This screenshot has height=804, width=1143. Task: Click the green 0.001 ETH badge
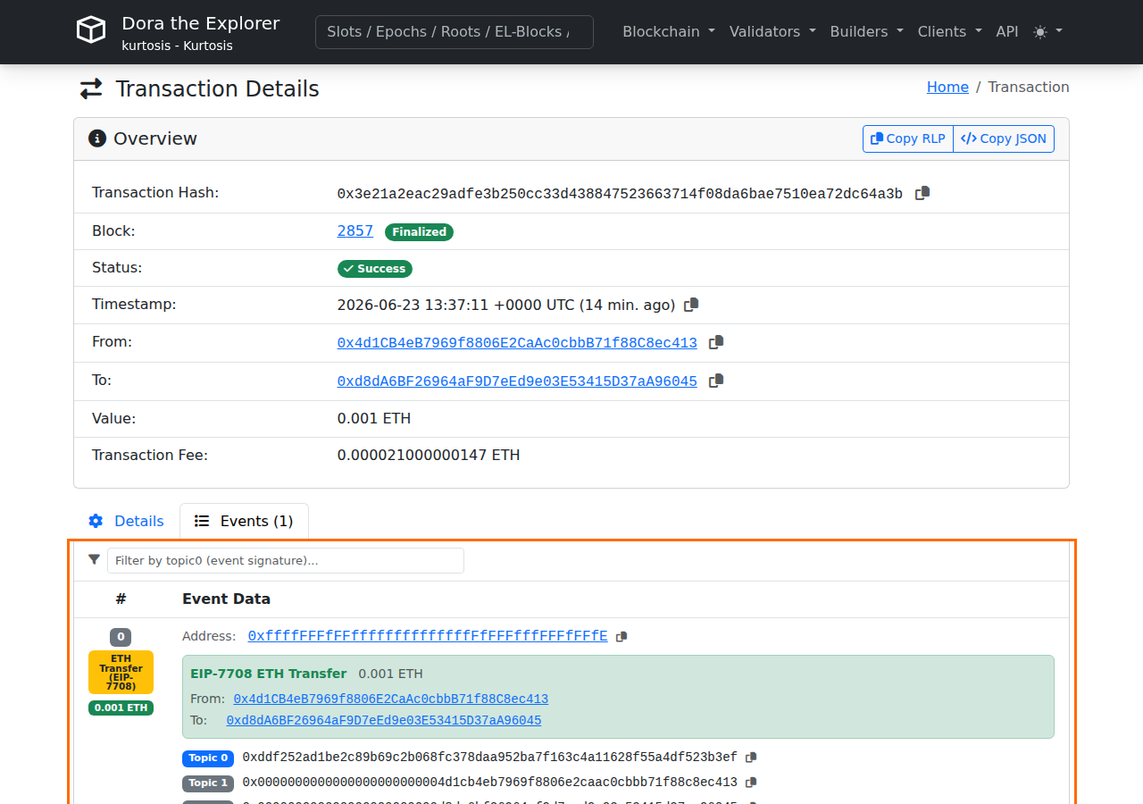[x=121, y=708]
